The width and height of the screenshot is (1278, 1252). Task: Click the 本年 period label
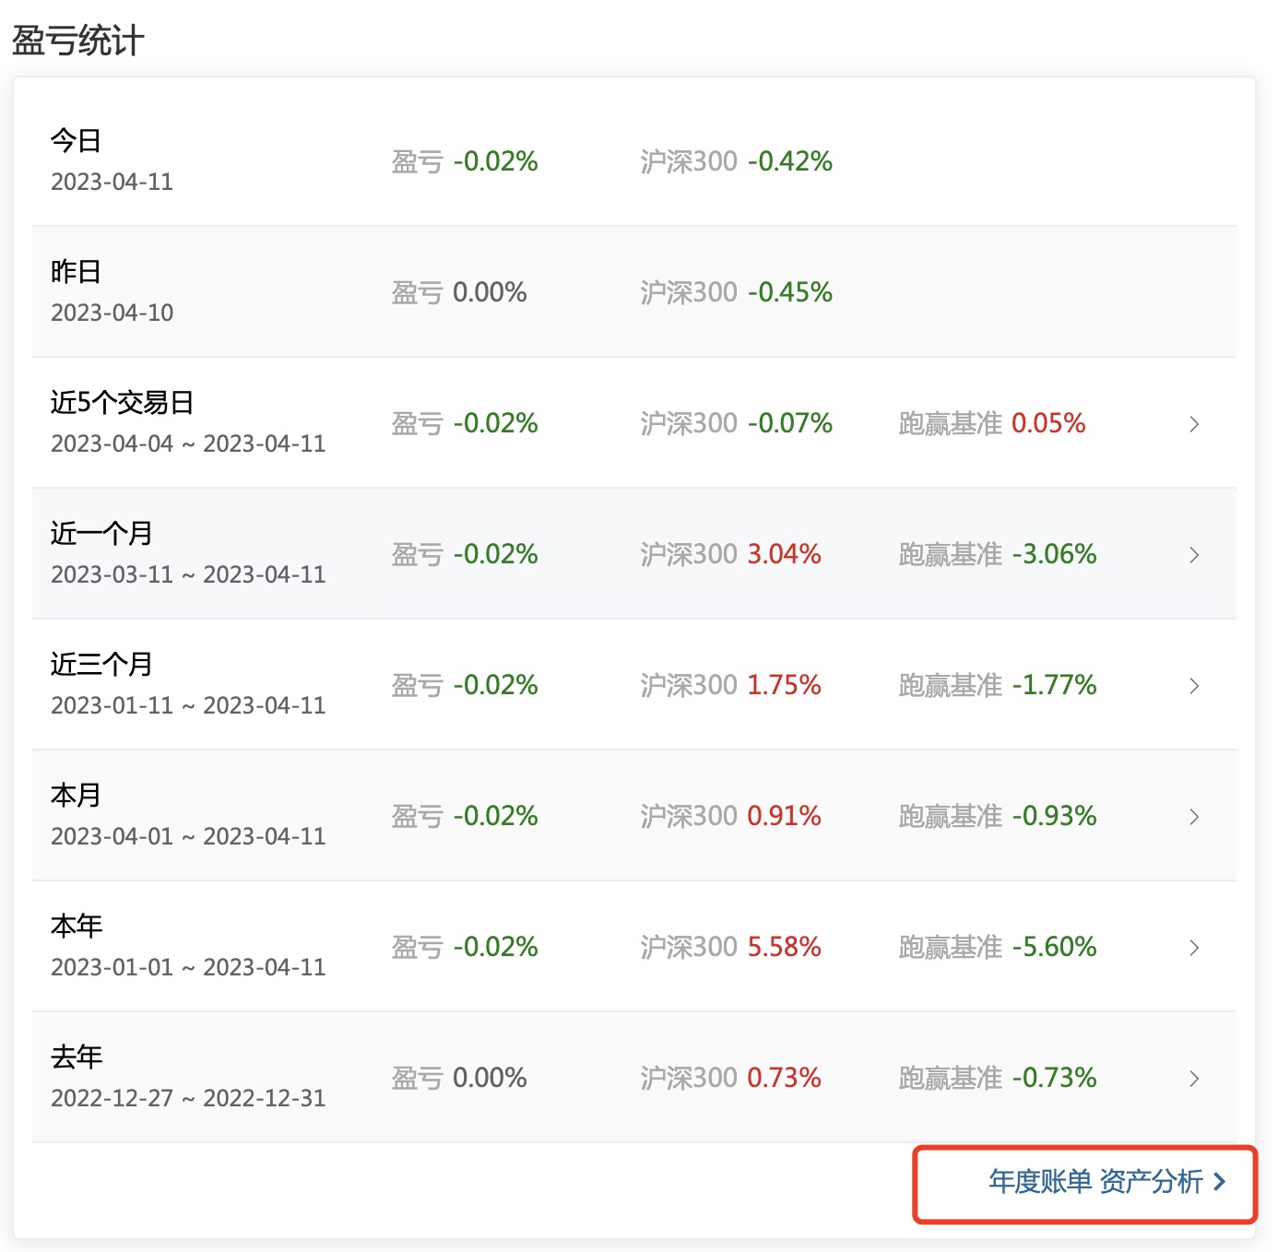[77, 927]
